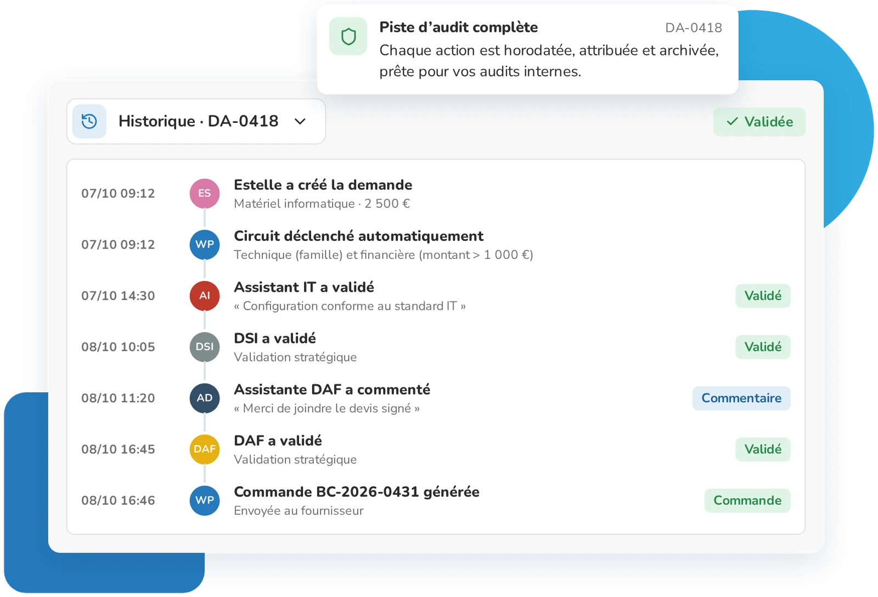Open 'Commande BC-2026-0431 générée' entry
This screenshot has height=597, width=878.
357,492
